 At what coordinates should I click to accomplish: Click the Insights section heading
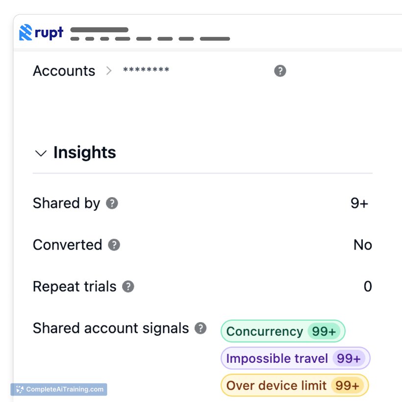click(84, 153)
